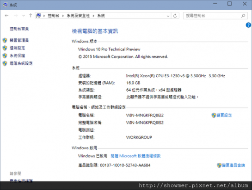The height and width of the screenshot is (190, 252).
Task: Maximize the 系統 window
Action: coord(229,4)
